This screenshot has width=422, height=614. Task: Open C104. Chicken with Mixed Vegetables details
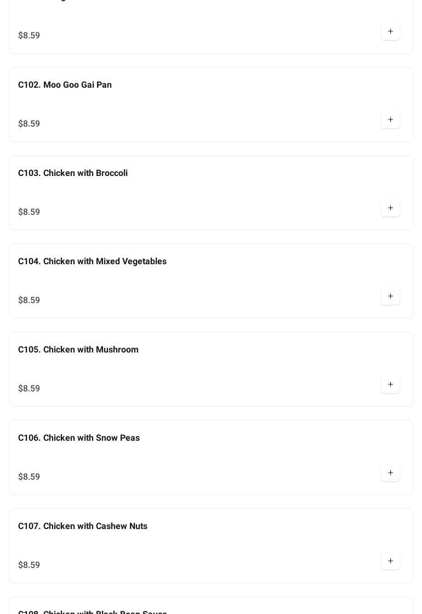point(92,261)
